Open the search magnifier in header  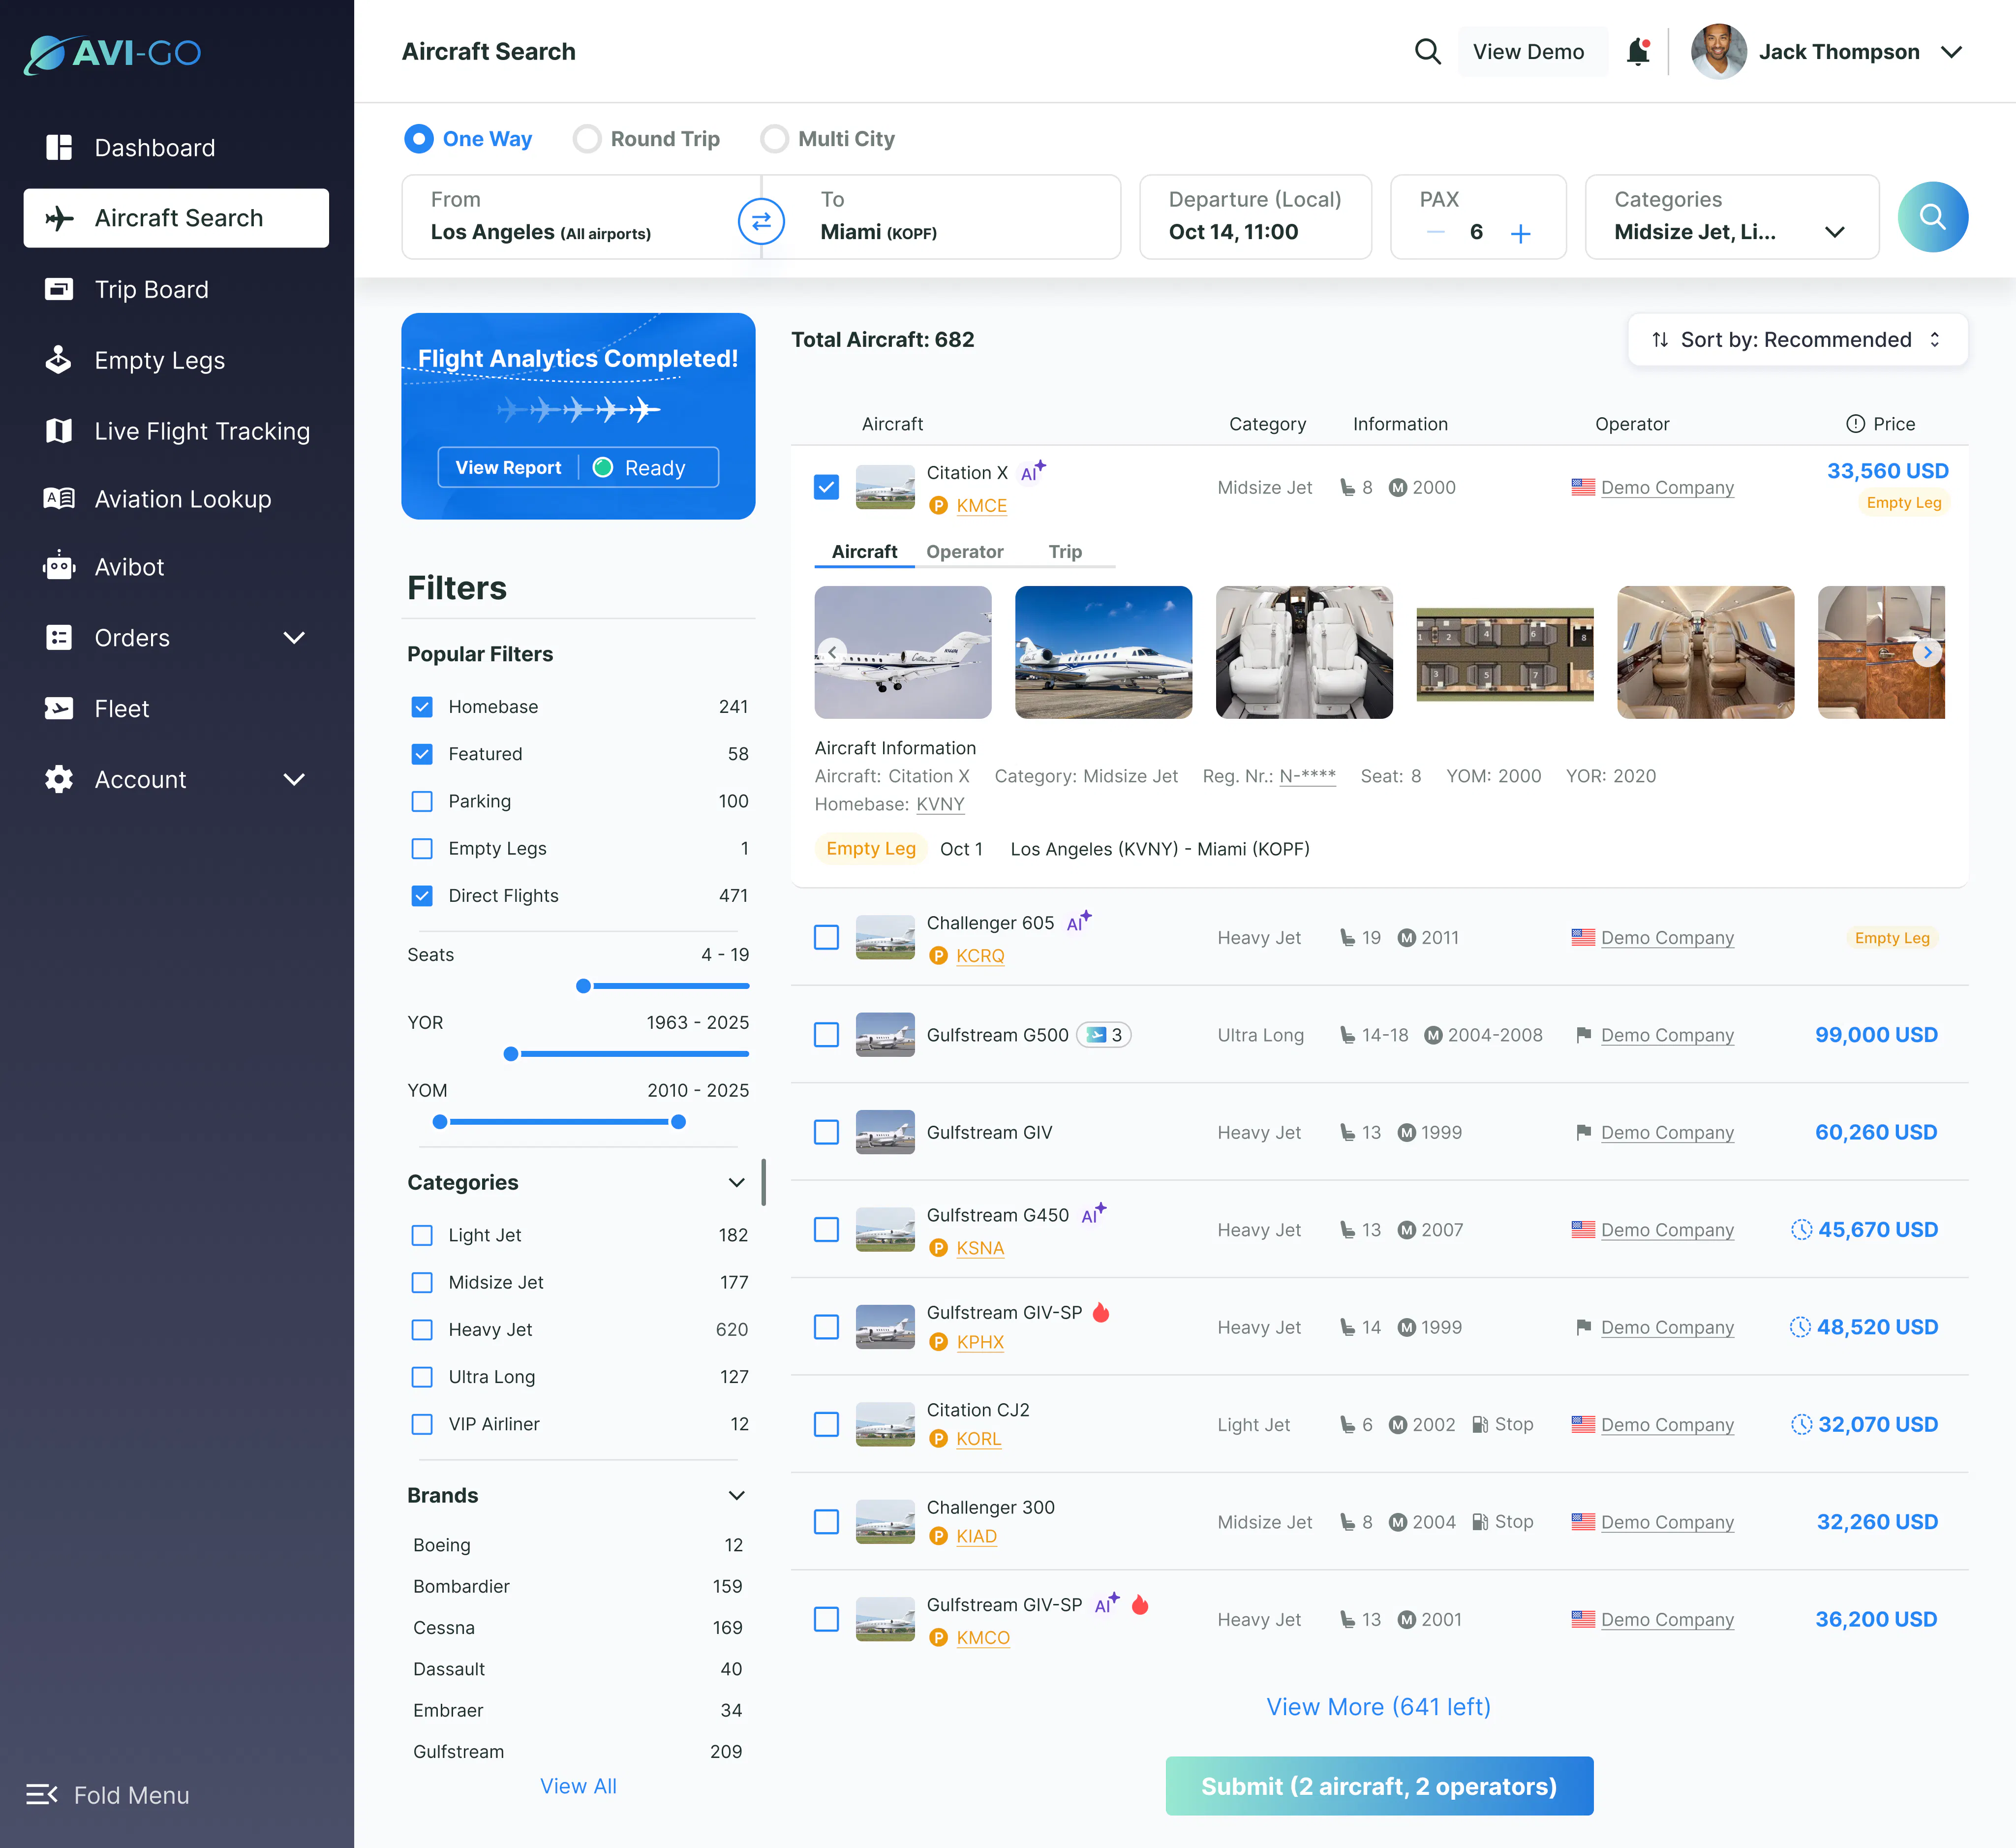pos(1427,52)
